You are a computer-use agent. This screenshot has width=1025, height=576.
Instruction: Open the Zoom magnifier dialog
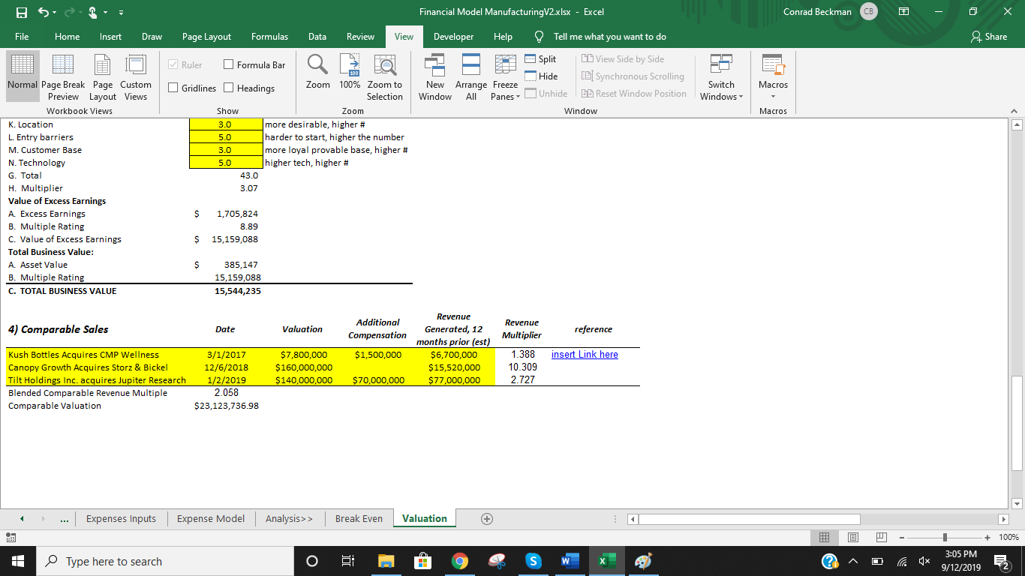click(318, 73)
